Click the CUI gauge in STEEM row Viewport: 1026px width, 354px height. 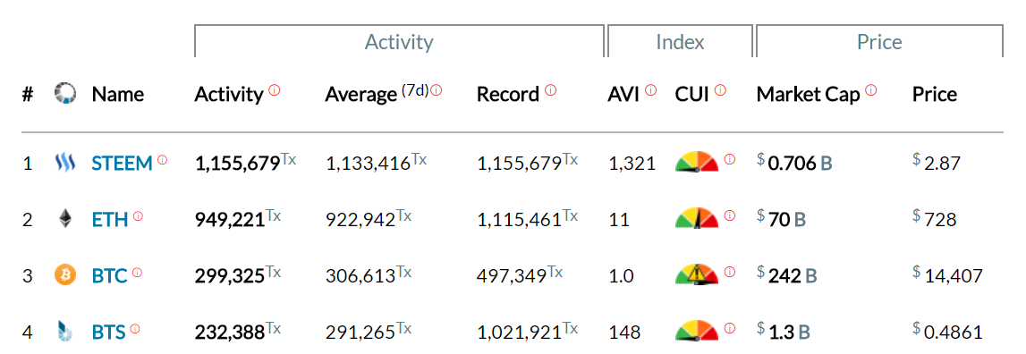pyautogui.click(x=697, y=162)
